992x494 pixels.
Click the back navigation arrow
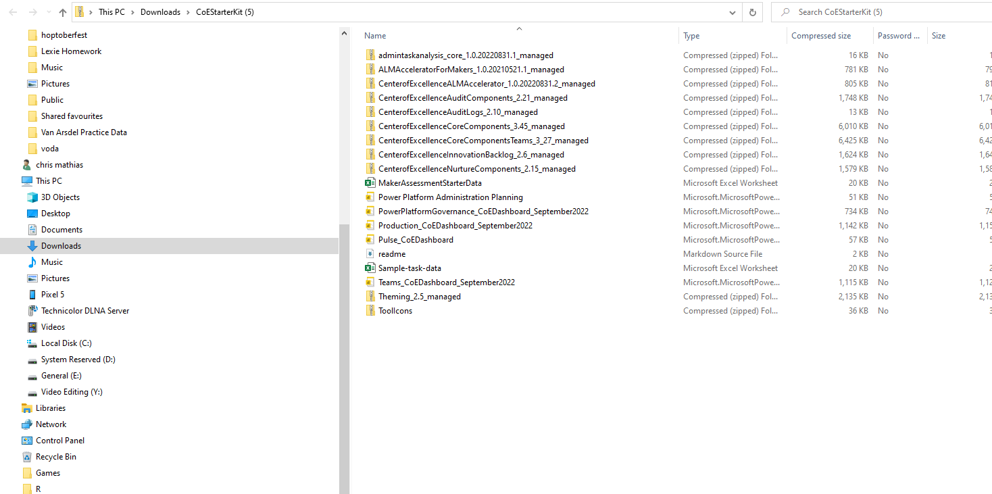pos(11,11)
